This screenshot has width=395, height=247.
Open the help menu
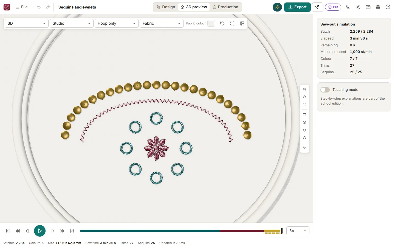click(388, 7)
